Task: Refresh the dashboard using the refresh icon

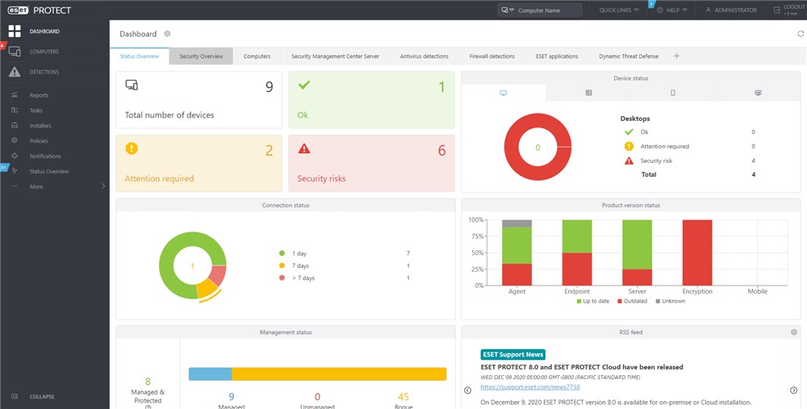Action: pyautogui.click(x=800, y=34)
